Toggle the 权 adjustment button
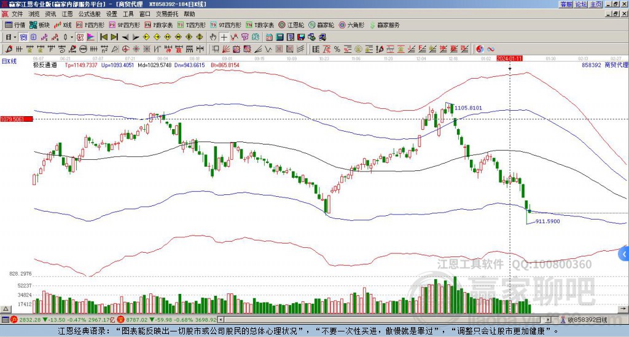Image resolution: width=629 pixels, height=337 pixels. point(80,38)
